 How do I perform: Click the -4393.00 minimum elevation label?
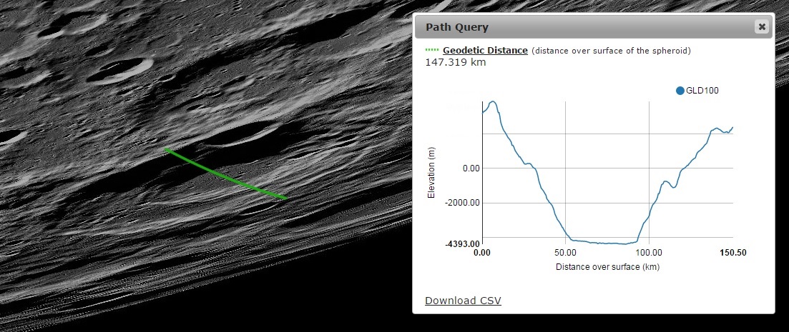[462, 244]
